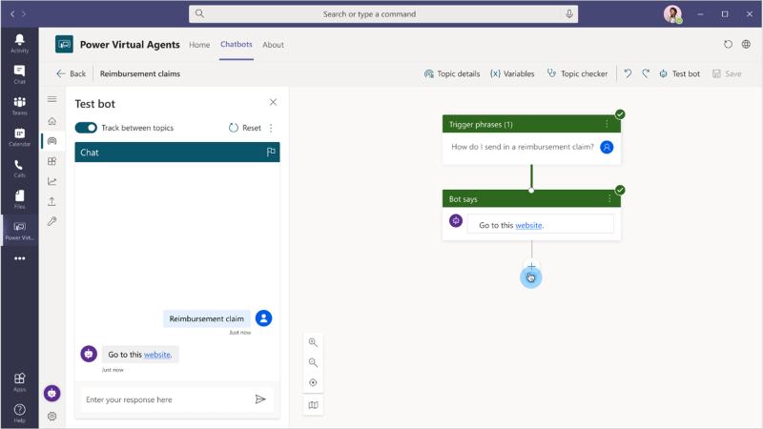This screenshot has height=429, width=763.
Task: Click the Enter your response input field
Action: [162, 399]
